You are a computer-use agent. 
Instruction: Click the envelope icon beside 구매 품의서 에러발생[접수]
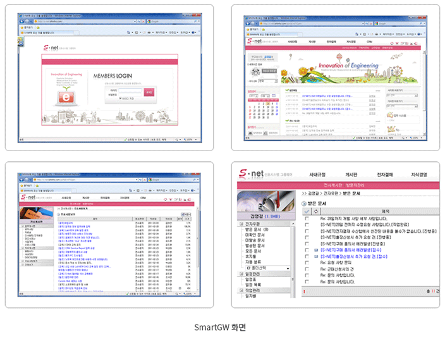click(316, 250)
